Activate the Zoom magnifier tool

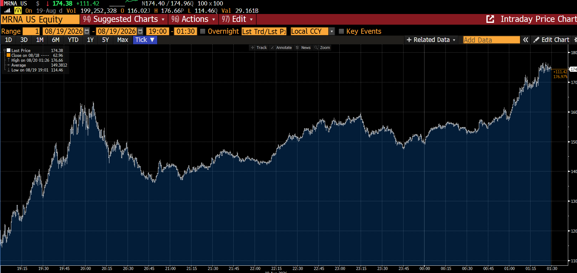(322, 48)
